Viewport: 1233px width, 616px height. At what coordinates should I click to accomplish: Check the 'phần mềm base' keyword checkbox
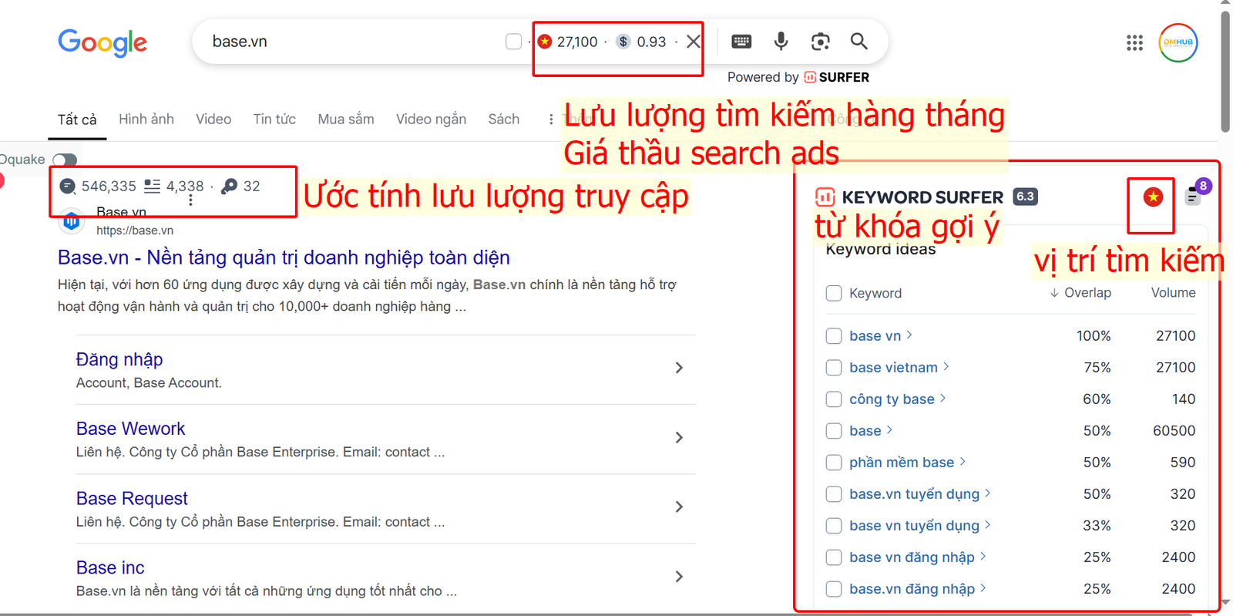[834, 463]
